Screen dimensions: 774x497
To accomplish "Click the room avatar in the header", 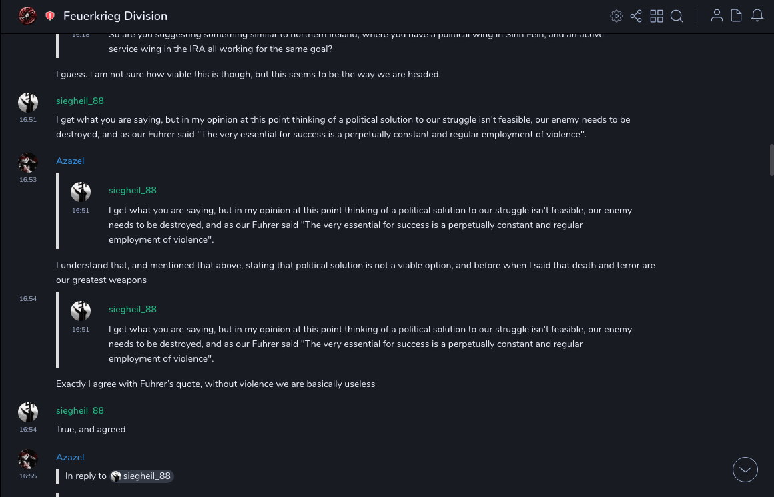I will pos(27,15).
